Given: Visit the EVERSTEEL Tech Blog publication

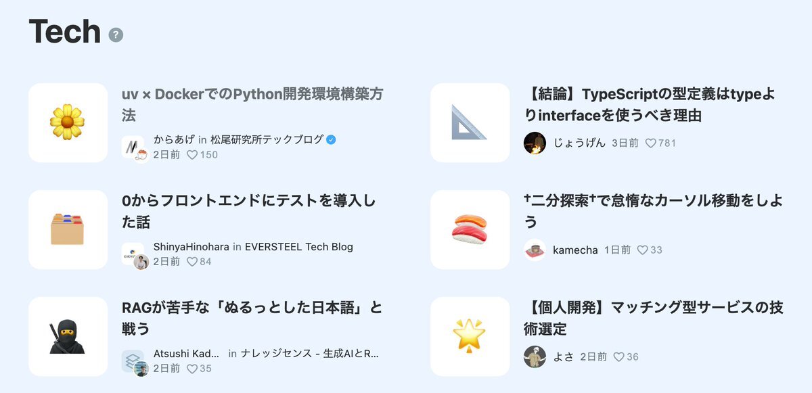Looking at the screenshot, I should point(298,247).
